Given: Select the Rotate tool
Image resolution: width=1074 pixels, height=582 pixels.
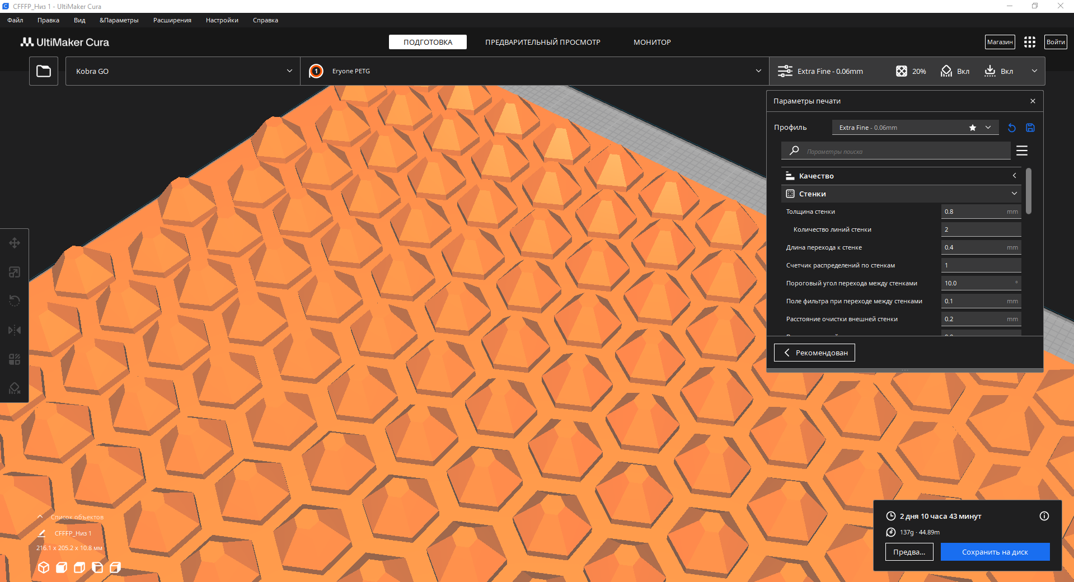Looking at the screenshot, I should pos(15,301).
